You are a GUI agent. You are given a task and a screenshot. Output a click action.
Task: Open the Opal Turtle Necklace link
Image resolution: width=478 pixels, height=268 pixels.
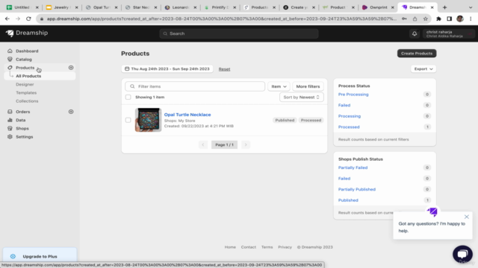coord(187,115)
